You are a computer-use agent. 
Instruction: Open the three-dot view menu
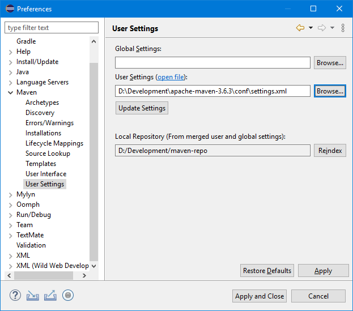[x=343, y=28]
